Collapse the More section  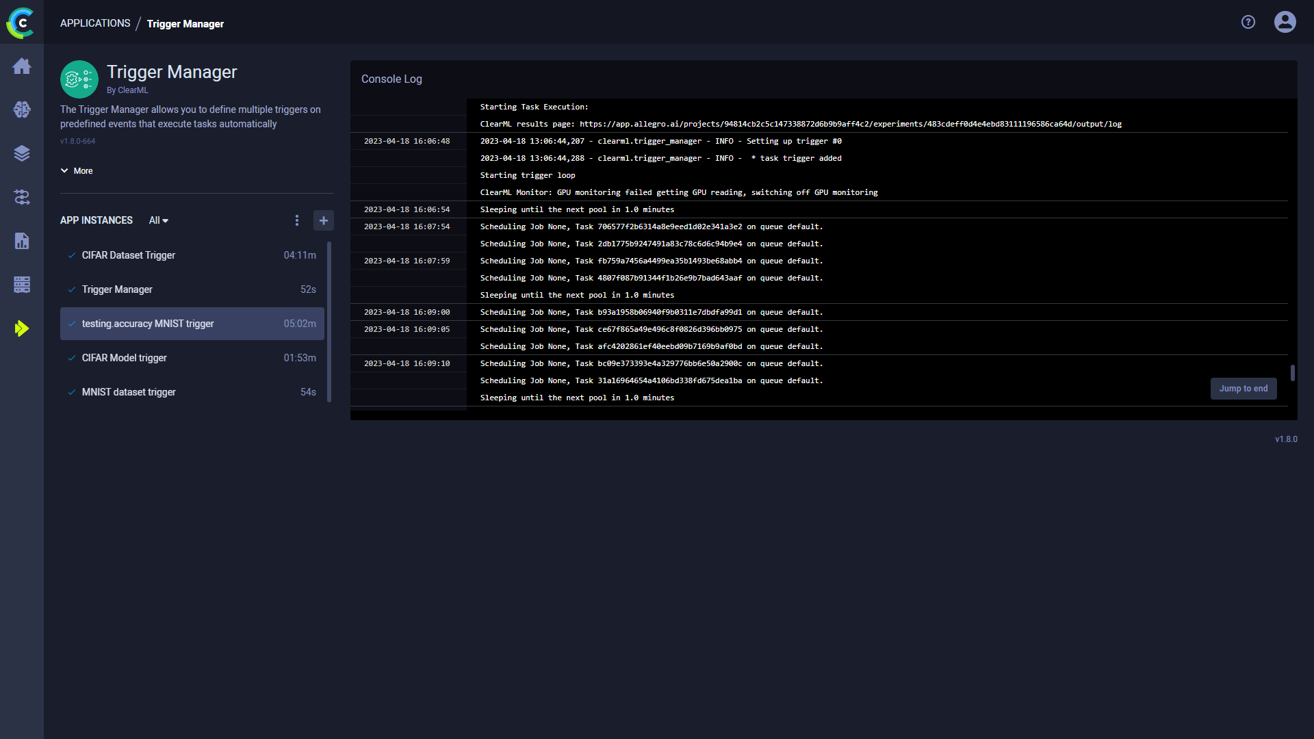click(76, 170)
